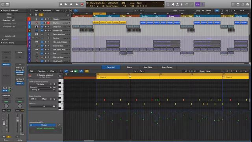Toggle the blue Waveform Zoom button
Screen dimensions: 252x142
(217, 11)
